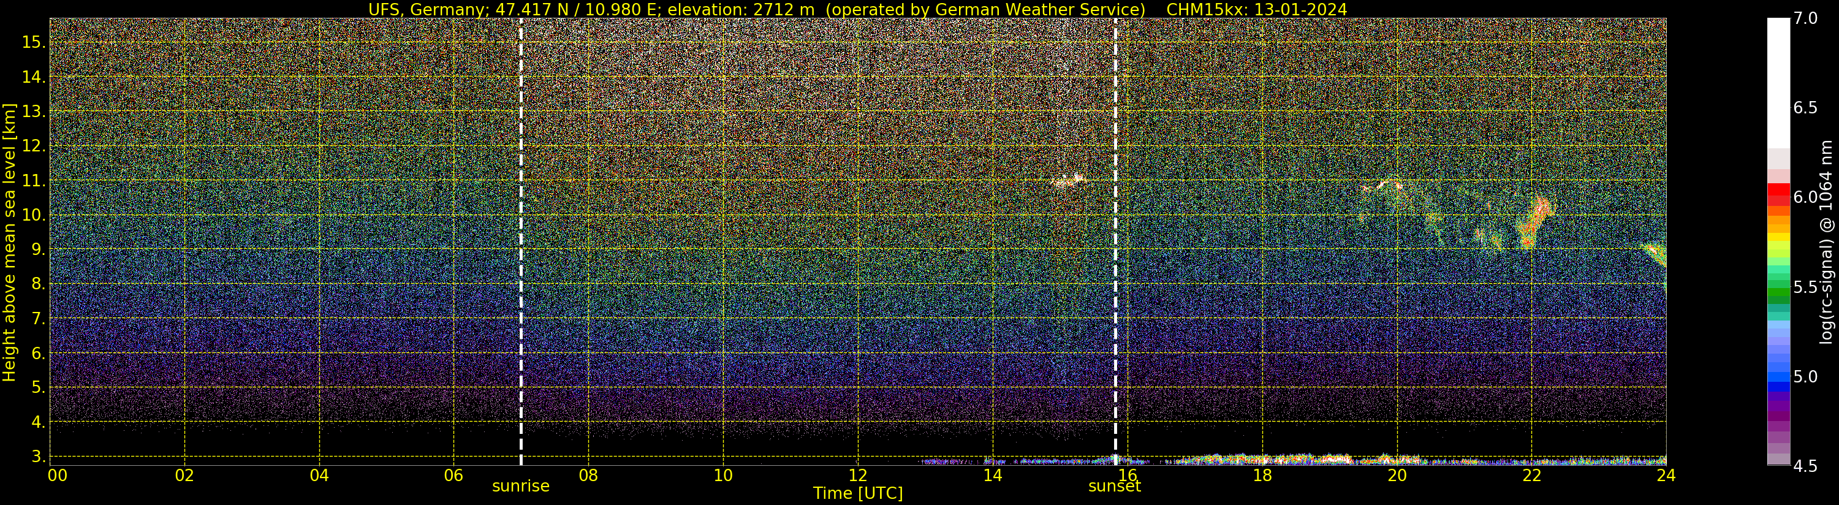Click height axis tick '9.'
The image size is (1839, 505).
click(x=39, y=250)
